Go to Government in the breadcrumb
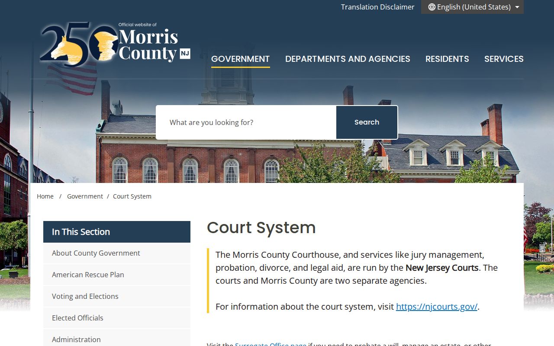554x346 pixels. (85, 196)
